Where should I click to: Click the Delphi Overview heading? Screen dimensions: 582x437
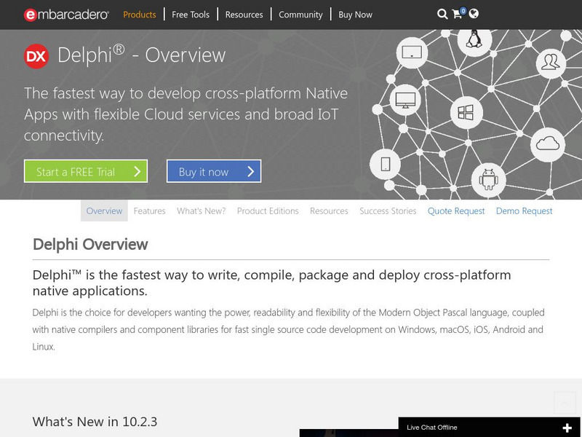tap(90, 244)
